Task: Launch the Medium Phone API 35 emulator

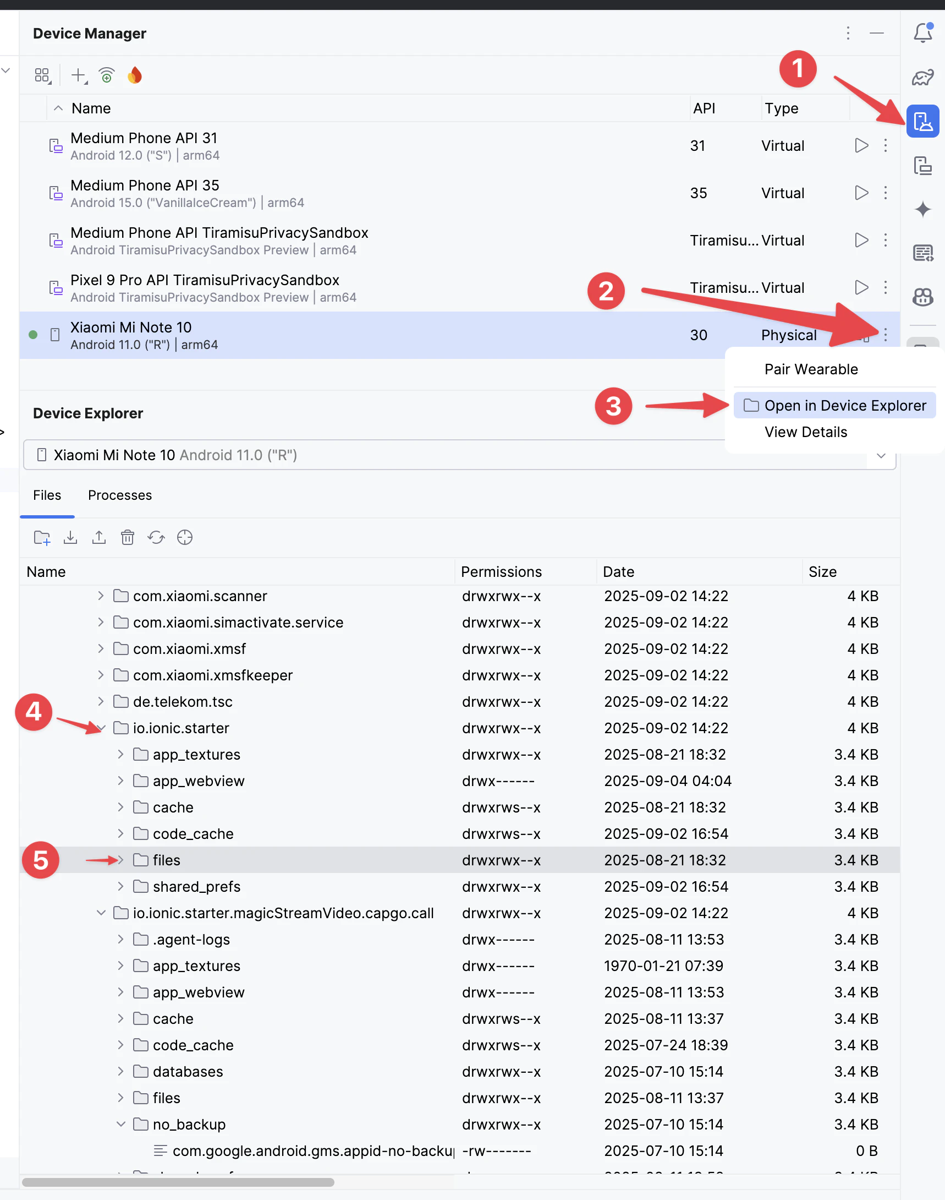Action: [861, 193]
